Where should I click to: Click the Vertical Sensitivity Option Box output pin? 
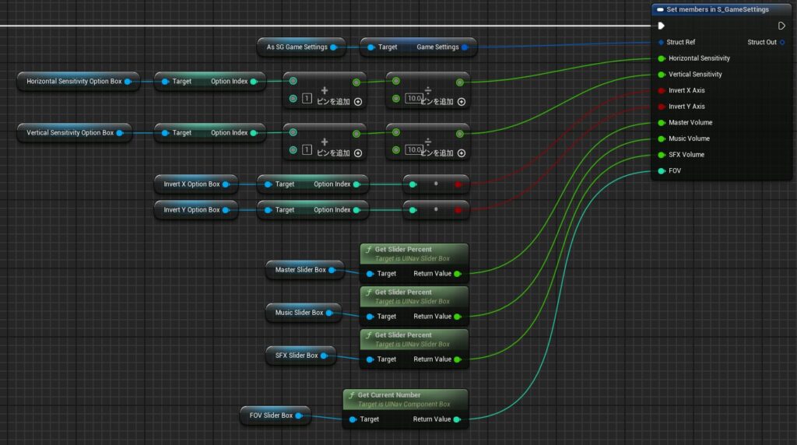click(120, 133)
